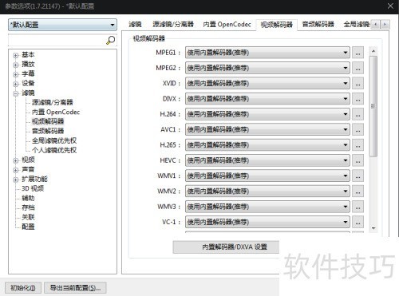Open the H.264 decoder dropdown
399x296 pixels.
tap(267, 114)
